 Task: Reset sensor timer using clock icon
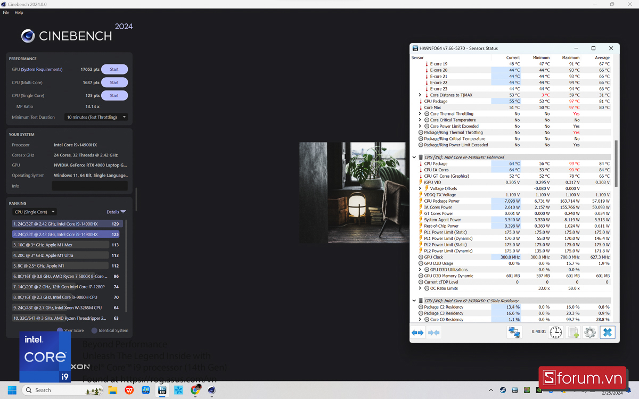tap(555, 332)
